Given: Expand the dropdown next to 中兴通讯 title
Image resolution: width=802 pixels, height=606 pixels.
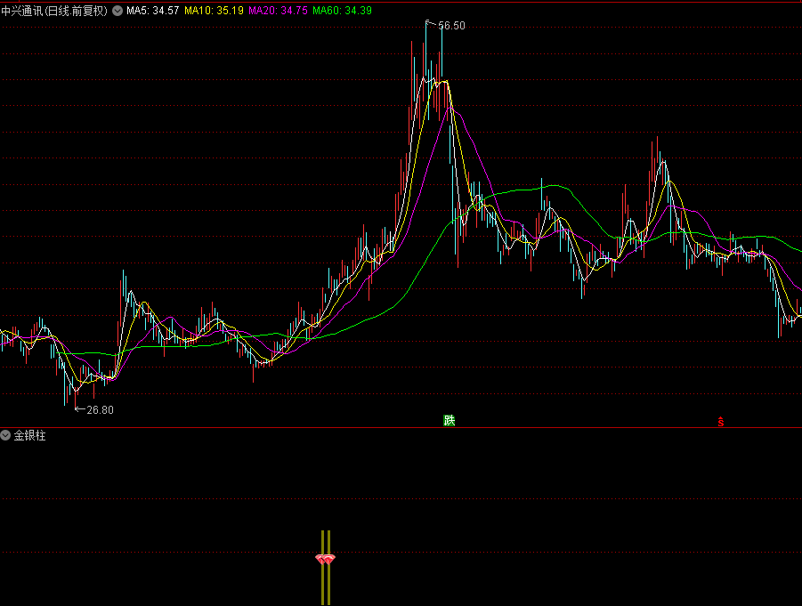Looking at the screenshot, I should pos(117,11).
